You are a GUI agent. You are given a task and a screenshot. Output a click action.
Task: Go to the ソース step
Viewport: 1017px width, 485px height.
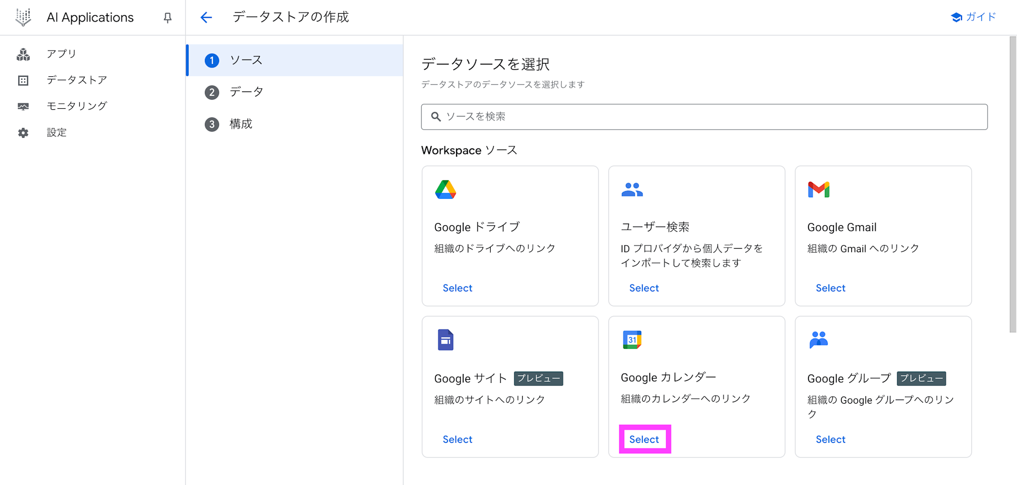295,60
